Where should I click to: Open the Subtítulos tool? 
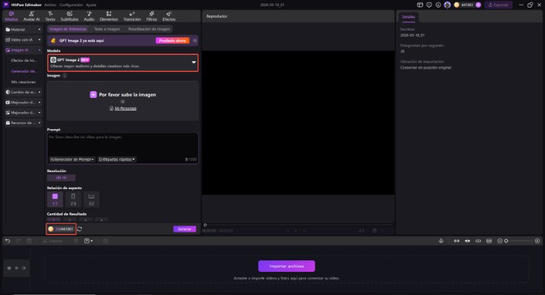pyautogui.click(x=69, y=16)
